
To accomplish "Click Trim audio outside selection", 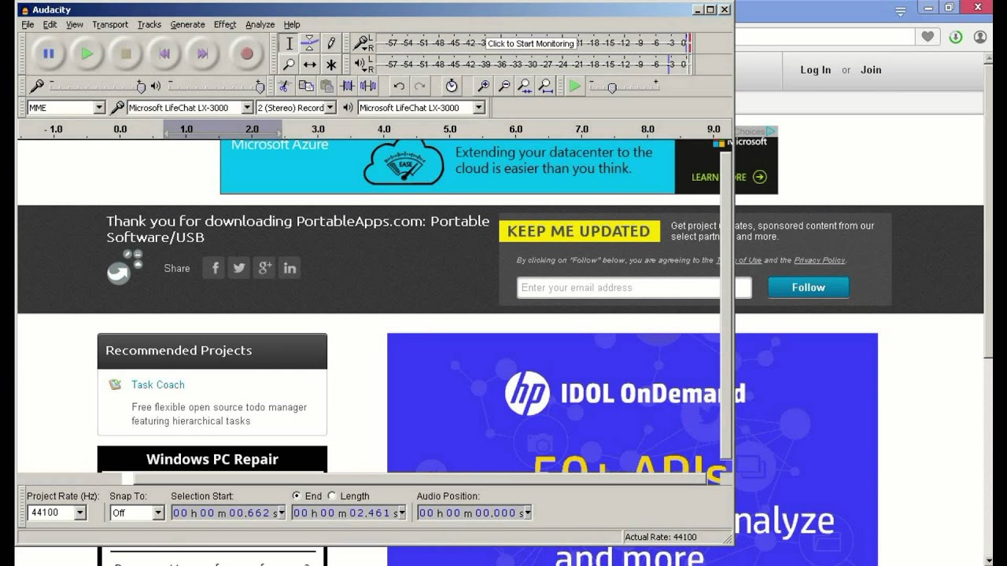I will point(347,86).
